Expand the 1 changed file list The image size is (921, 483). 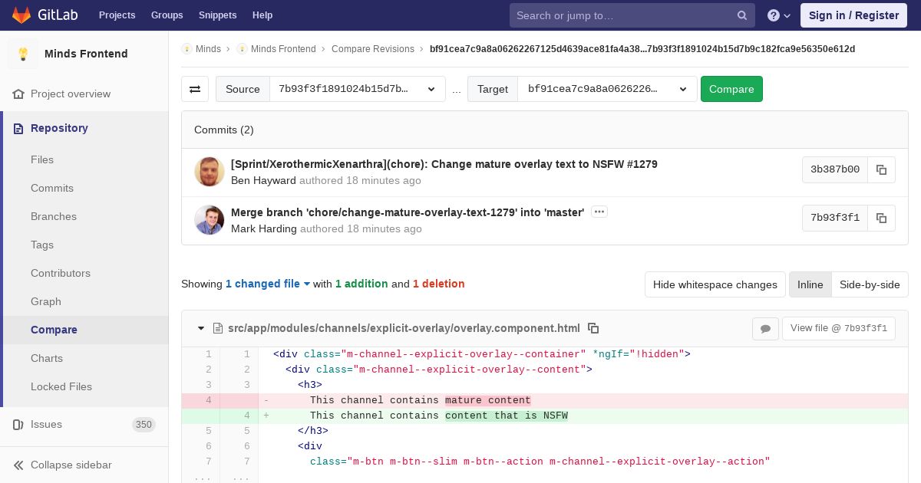tap(268, 284)
